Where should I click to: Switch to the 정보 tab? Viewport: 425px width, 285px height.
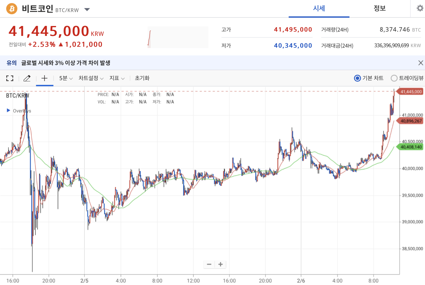[380, 9]
